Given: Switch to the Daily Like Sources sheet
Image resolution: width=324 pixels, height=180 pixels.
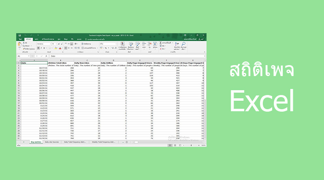Looking at the screenshot, I should coord(52,142).
